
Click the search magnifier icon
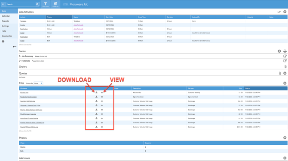[37, 4]
